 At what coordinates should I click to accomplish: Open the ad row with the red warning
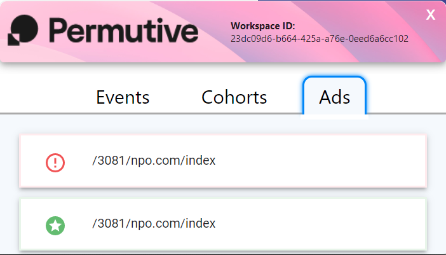[223, 161]
